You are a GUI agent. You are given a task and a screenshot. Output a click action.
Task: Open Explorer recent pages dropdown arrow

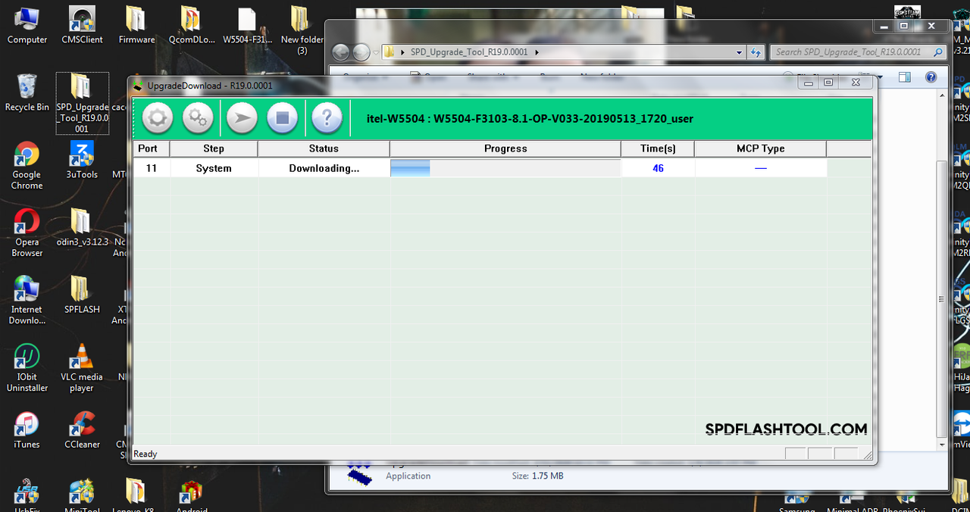(x=376, y=53)
